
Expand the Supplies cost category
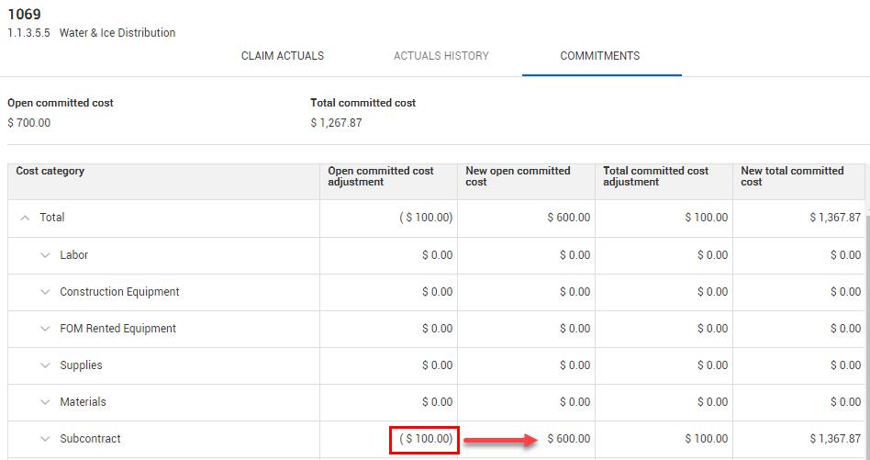[45, 365]
